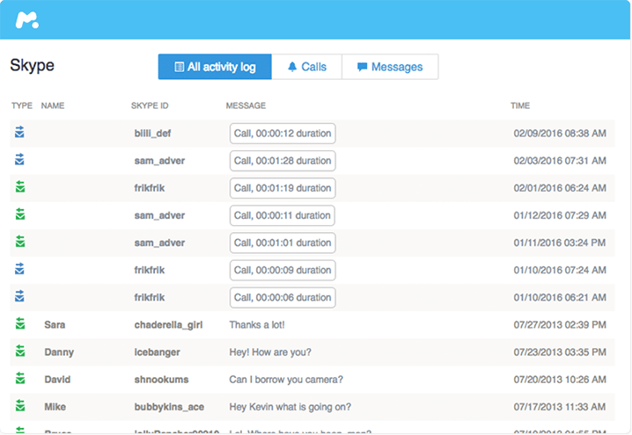Click the TIME column header
This screenshot has height=435, width=632.
pyautogui.click(x=520, y=105)
